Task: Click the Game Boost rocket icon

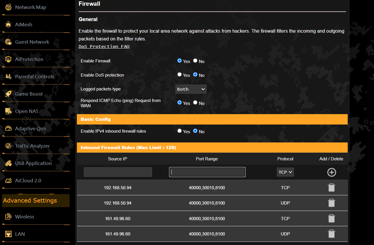Action: [x=8, y=94]
